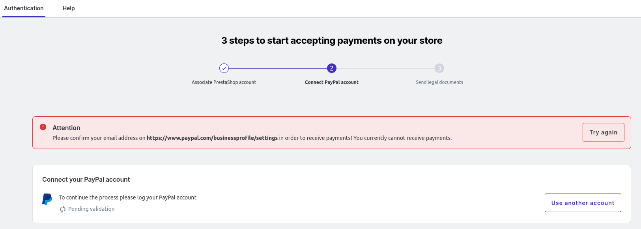Screen dimensions: 641x229
Task: Click the Connect your PayPal account heading
Action: tap(86, 179)
